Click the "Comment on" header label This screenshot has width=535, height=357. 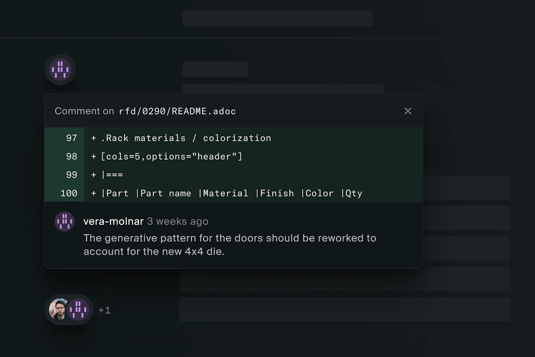pyautogui.click(x=84, y=111)
